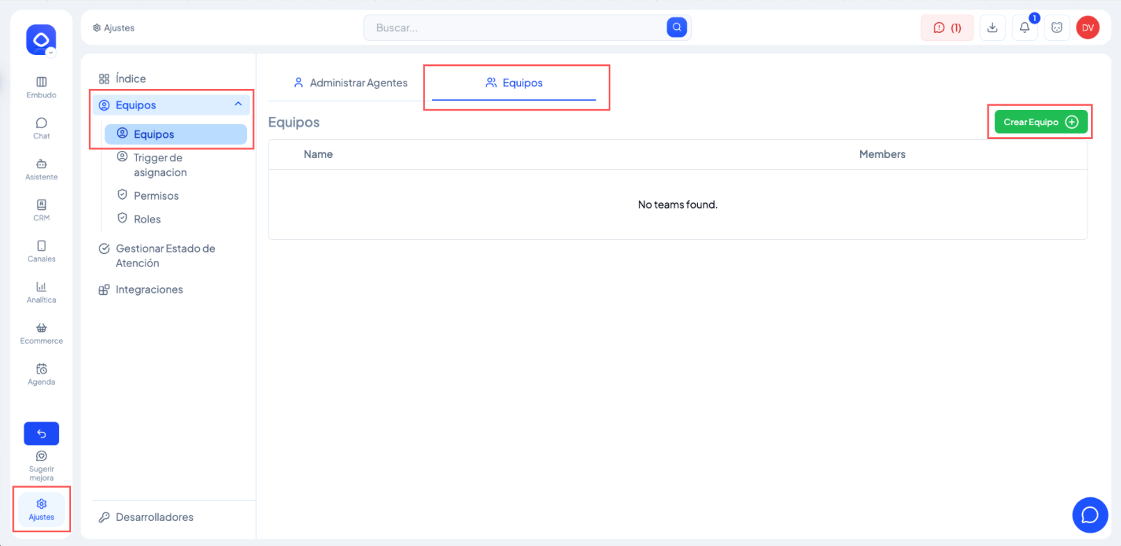
Task: Click the download icon in top bar
Action: pyautogui.click(x=992, y=28)
